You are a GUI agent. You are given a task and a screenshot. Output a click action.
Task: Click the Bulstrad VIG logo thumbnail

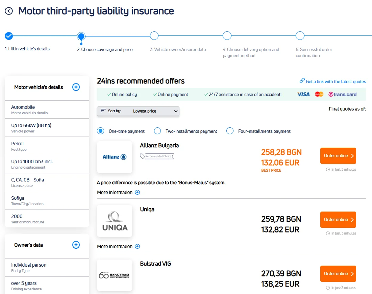tap(115, 275)
